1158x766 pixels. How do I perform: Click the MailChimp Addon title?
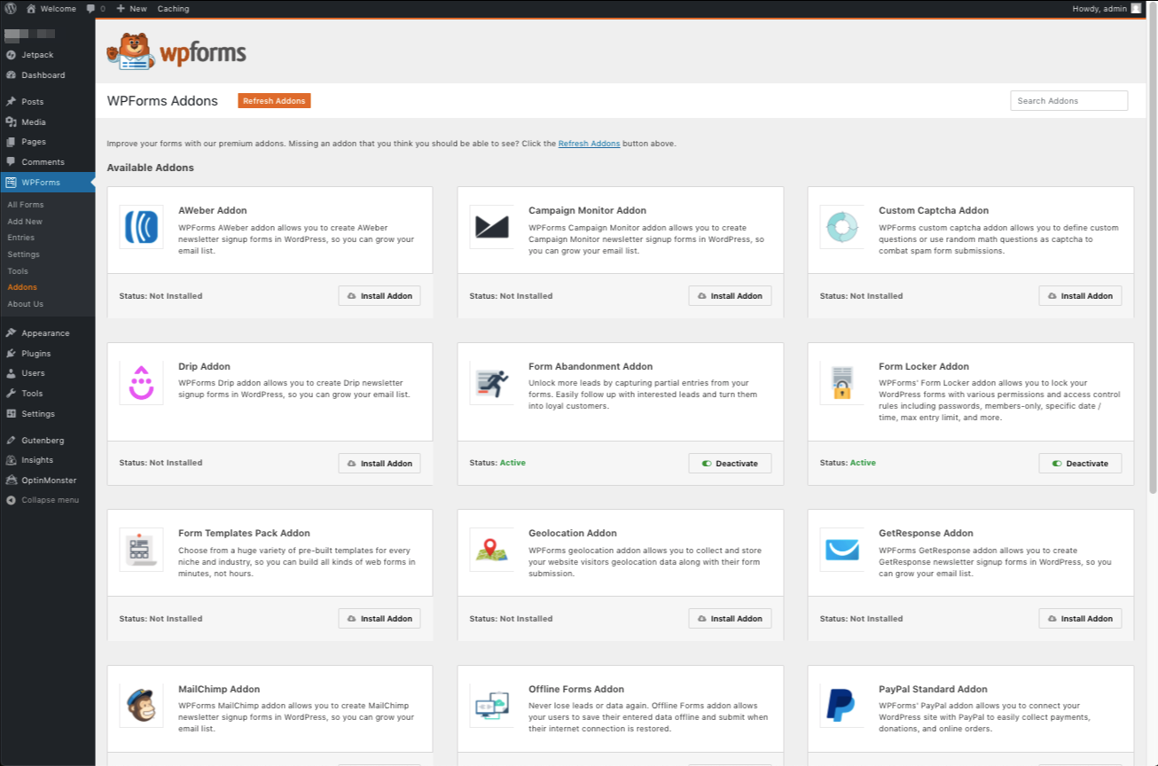(219, 689)
